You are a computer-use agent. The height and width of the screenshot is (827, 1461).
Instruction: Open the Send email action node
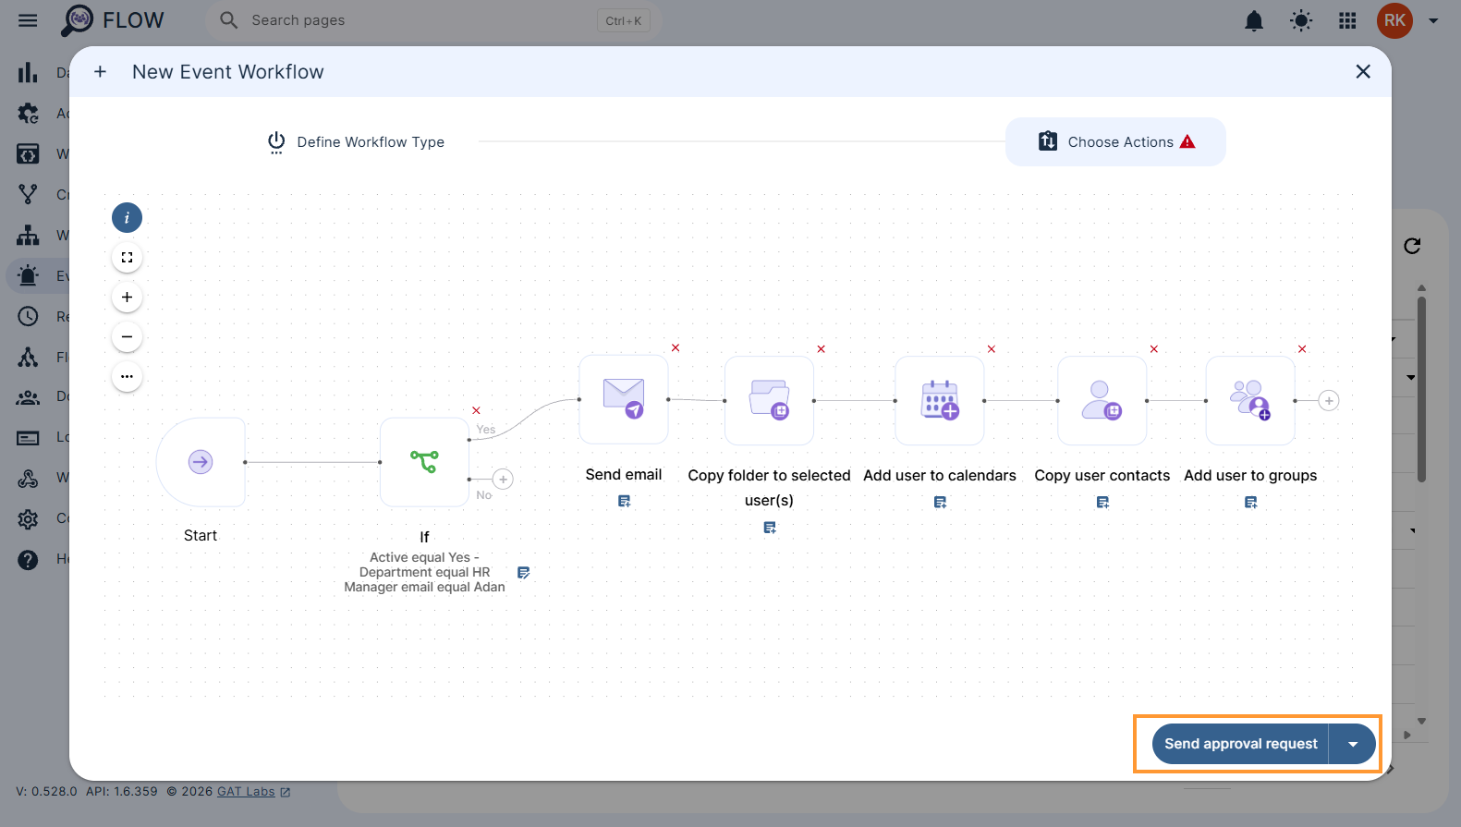624,399
